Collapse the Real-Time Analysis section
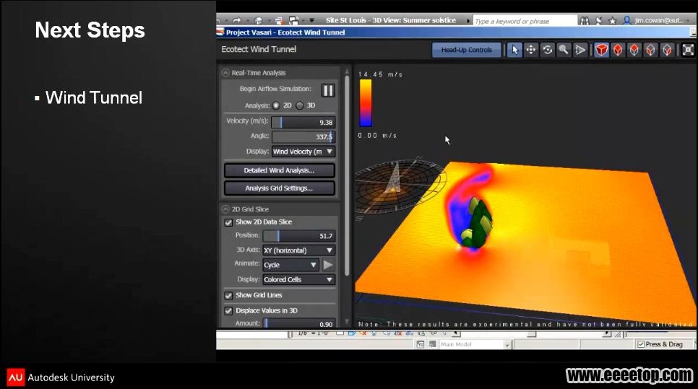Viewport: 698px width, 389px height. pyautogui.click(x=225, y=73)
